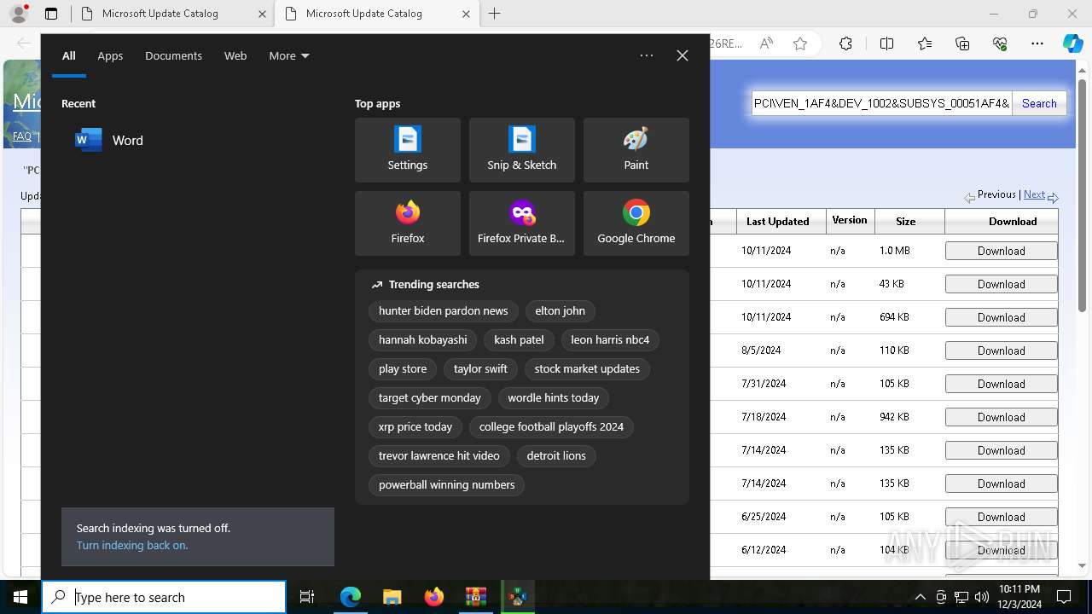Open Firefox from the taskbar

coord(434,597)
